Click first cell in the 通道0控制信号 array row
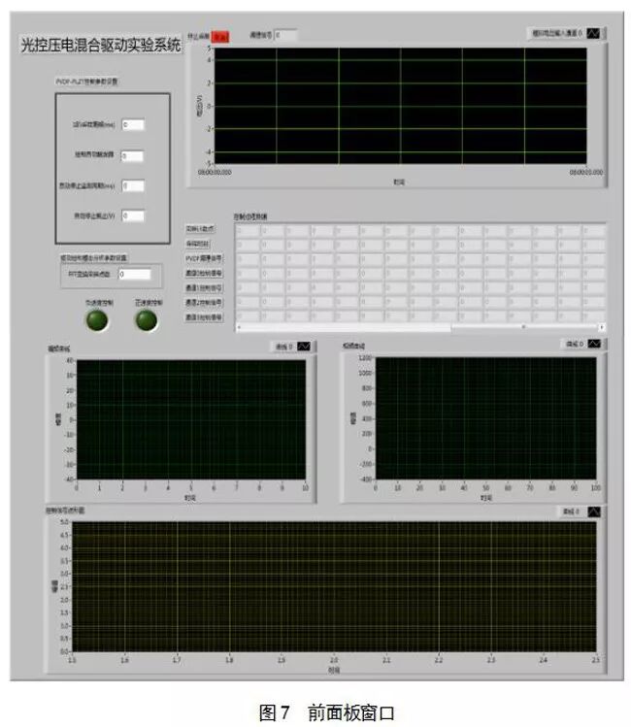The image size is (631, 727). click(248, 274)
